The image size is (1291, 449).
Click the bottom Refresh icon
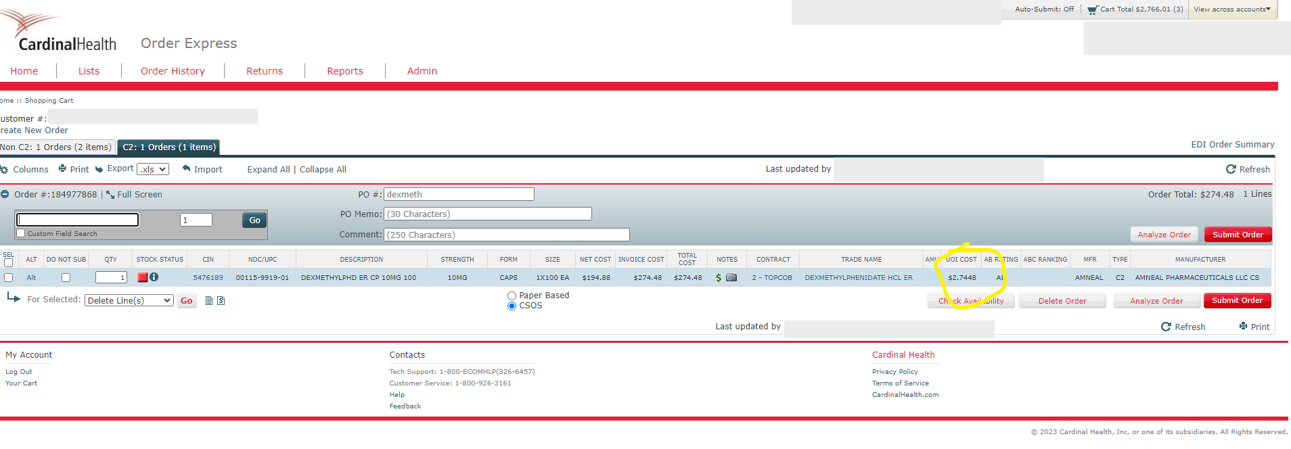click(1166, 327)
